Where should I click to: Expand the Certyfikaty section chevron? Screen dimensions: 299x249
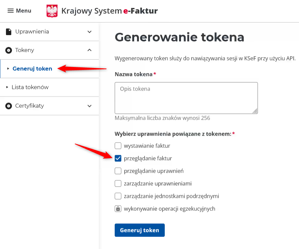(x=90, y=106)
